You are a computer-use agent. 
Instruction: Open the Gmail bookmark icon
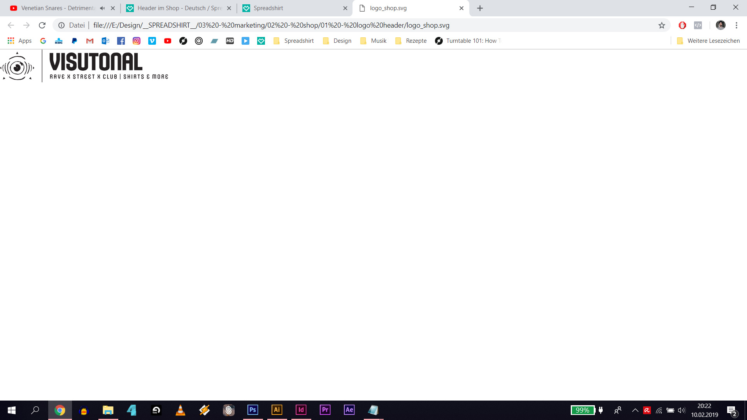pos(90,41)
